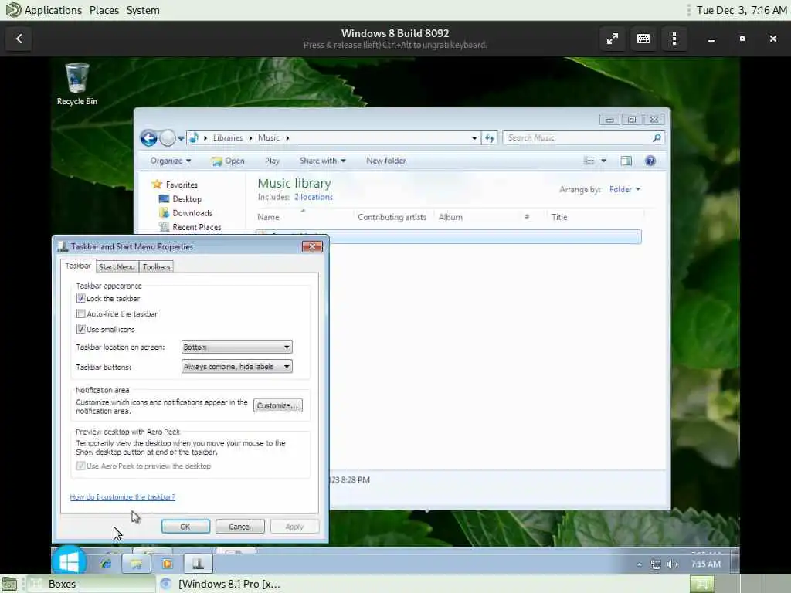Open Taskbar buttons combine dropdown
This screenshot has height=593, width=791.
coord(236,367)
